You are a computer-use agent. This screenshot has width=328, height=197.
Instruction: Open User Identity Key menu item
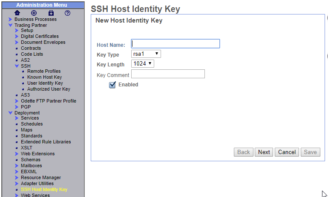coord(45,83)
